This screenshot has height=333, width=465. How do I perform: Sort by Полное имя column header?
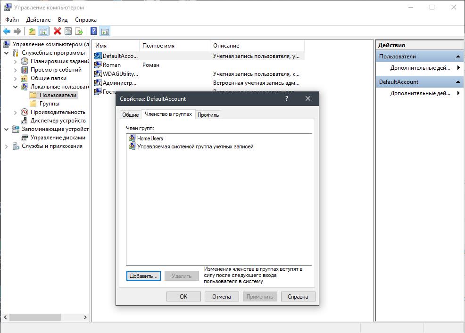coord(174,46)
